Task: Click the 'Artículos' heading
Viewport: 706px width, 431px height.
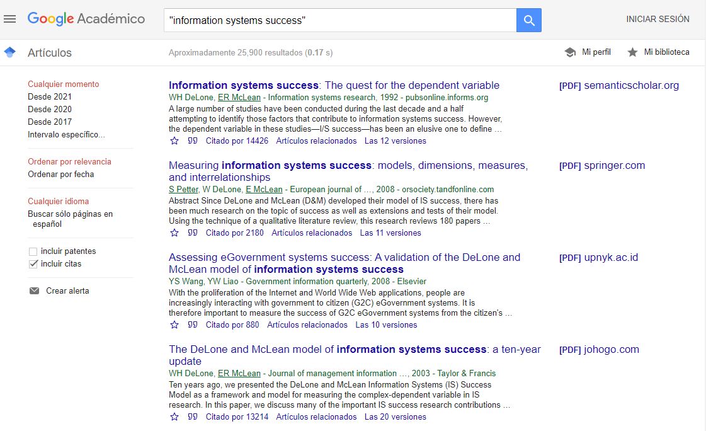Action: (50, 53)
